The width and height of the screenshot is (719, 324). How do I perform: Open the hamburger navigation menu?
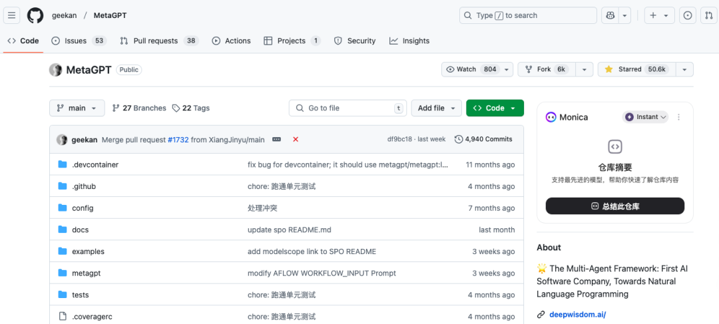pyautogui.click(x=11, y=15)
